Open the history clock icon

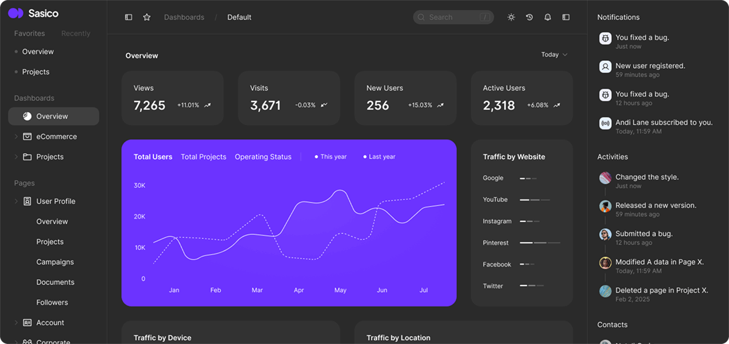(x=529, y=17)
